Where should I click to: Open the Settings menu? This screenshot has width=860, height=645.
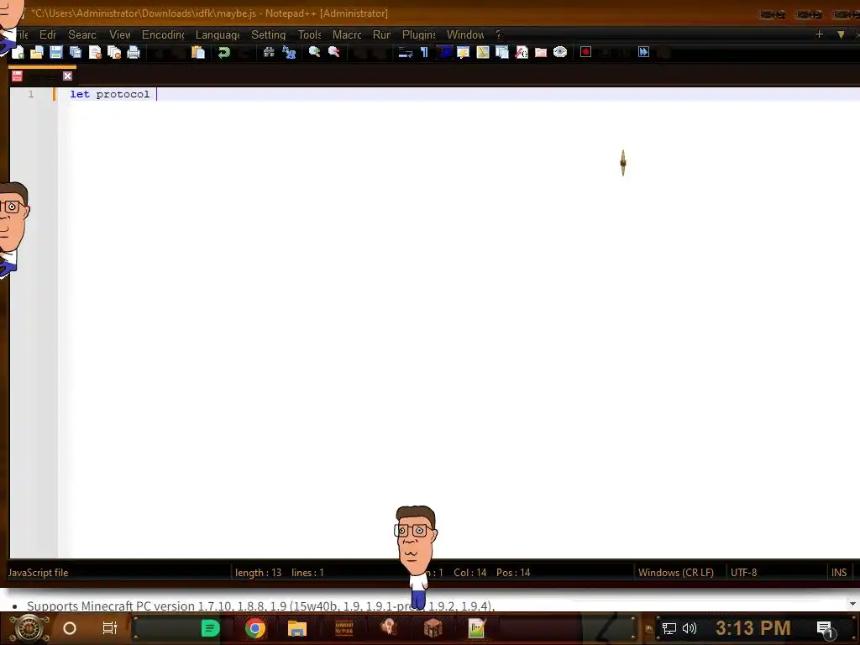[268, 34]
